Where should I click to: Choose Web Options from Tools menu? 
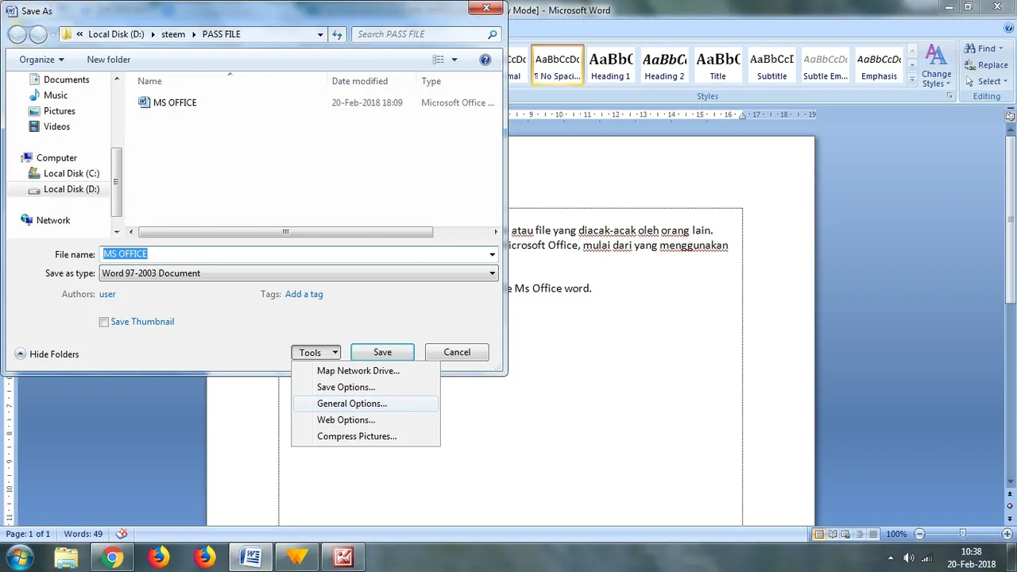click(x=346, y=420)
